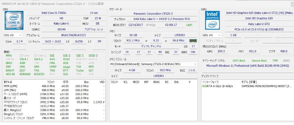The width and height of the screenshot is (294, 125).
Task: Click the 2 / 4 core count
Action: coord(19,41)
